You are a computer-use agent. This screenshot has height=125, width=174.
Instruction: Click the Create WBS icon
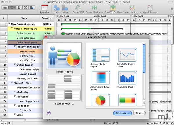pos(80,9)
